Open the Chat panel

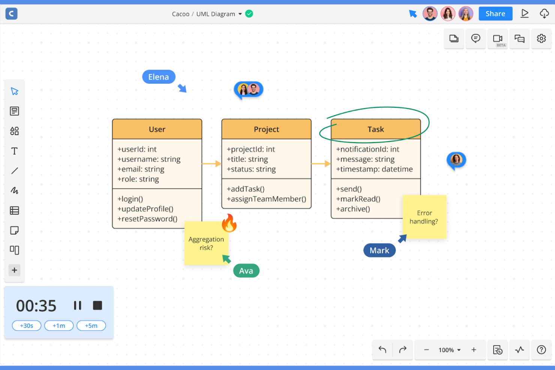pos(519,38)
